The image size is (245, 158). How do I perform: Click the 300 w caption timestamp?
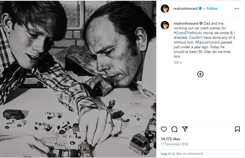pyautogui.click(x=178, y=63)
